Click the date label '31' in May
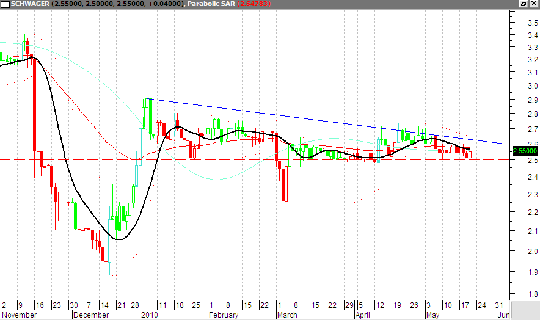 point(498,305)
